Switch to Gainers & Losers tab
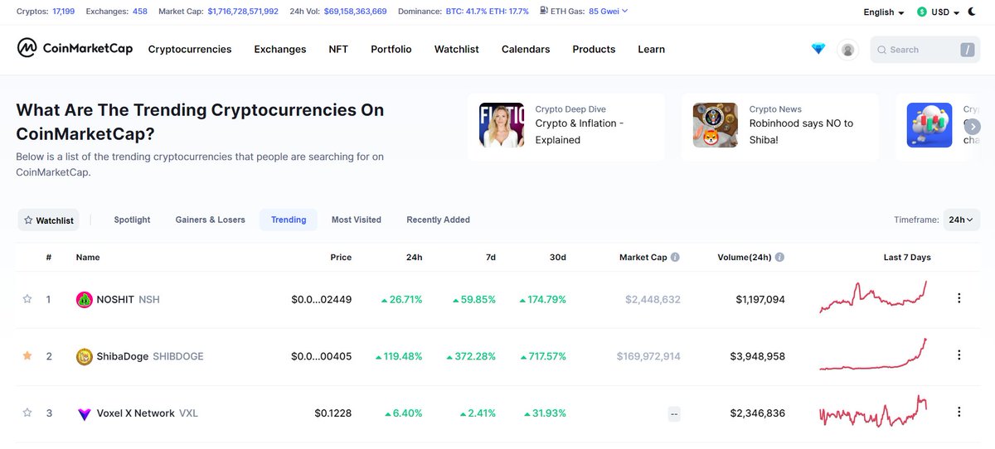This screenshot has width=995, height=449. point(211,220)
